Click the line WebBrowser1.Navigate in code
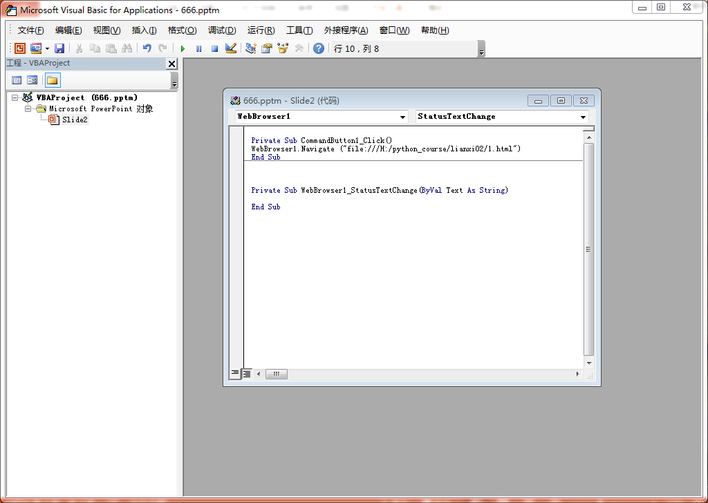Screen dimensions: 708x503 coord(386,149)
